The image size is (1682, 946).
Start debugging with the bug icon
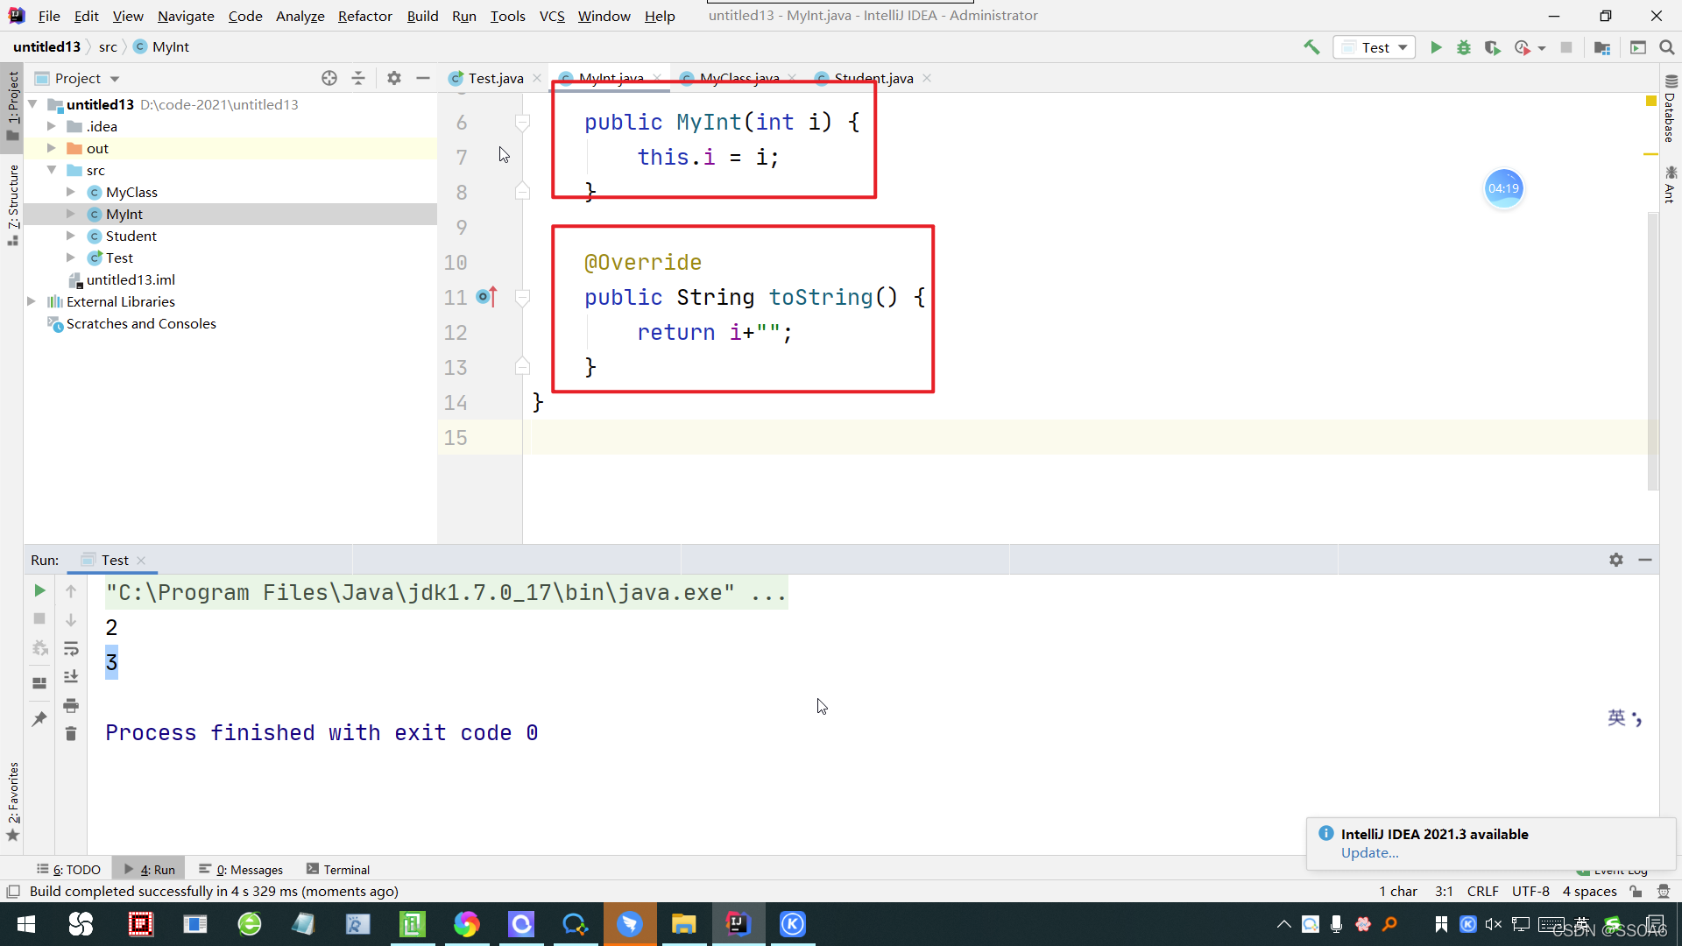[1464, 47]
